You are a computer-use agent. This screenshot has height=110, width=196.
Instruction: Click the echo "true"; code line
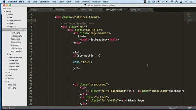coord(82,62)
